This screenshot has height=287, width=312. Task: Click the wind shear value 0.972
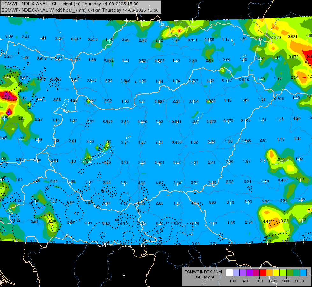click(x=109, y=60)
